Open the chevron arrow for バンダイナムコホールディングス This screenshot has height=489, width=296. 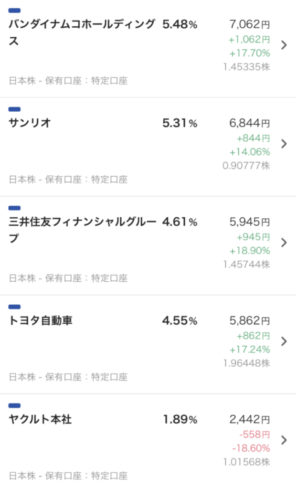coord(284,45)
